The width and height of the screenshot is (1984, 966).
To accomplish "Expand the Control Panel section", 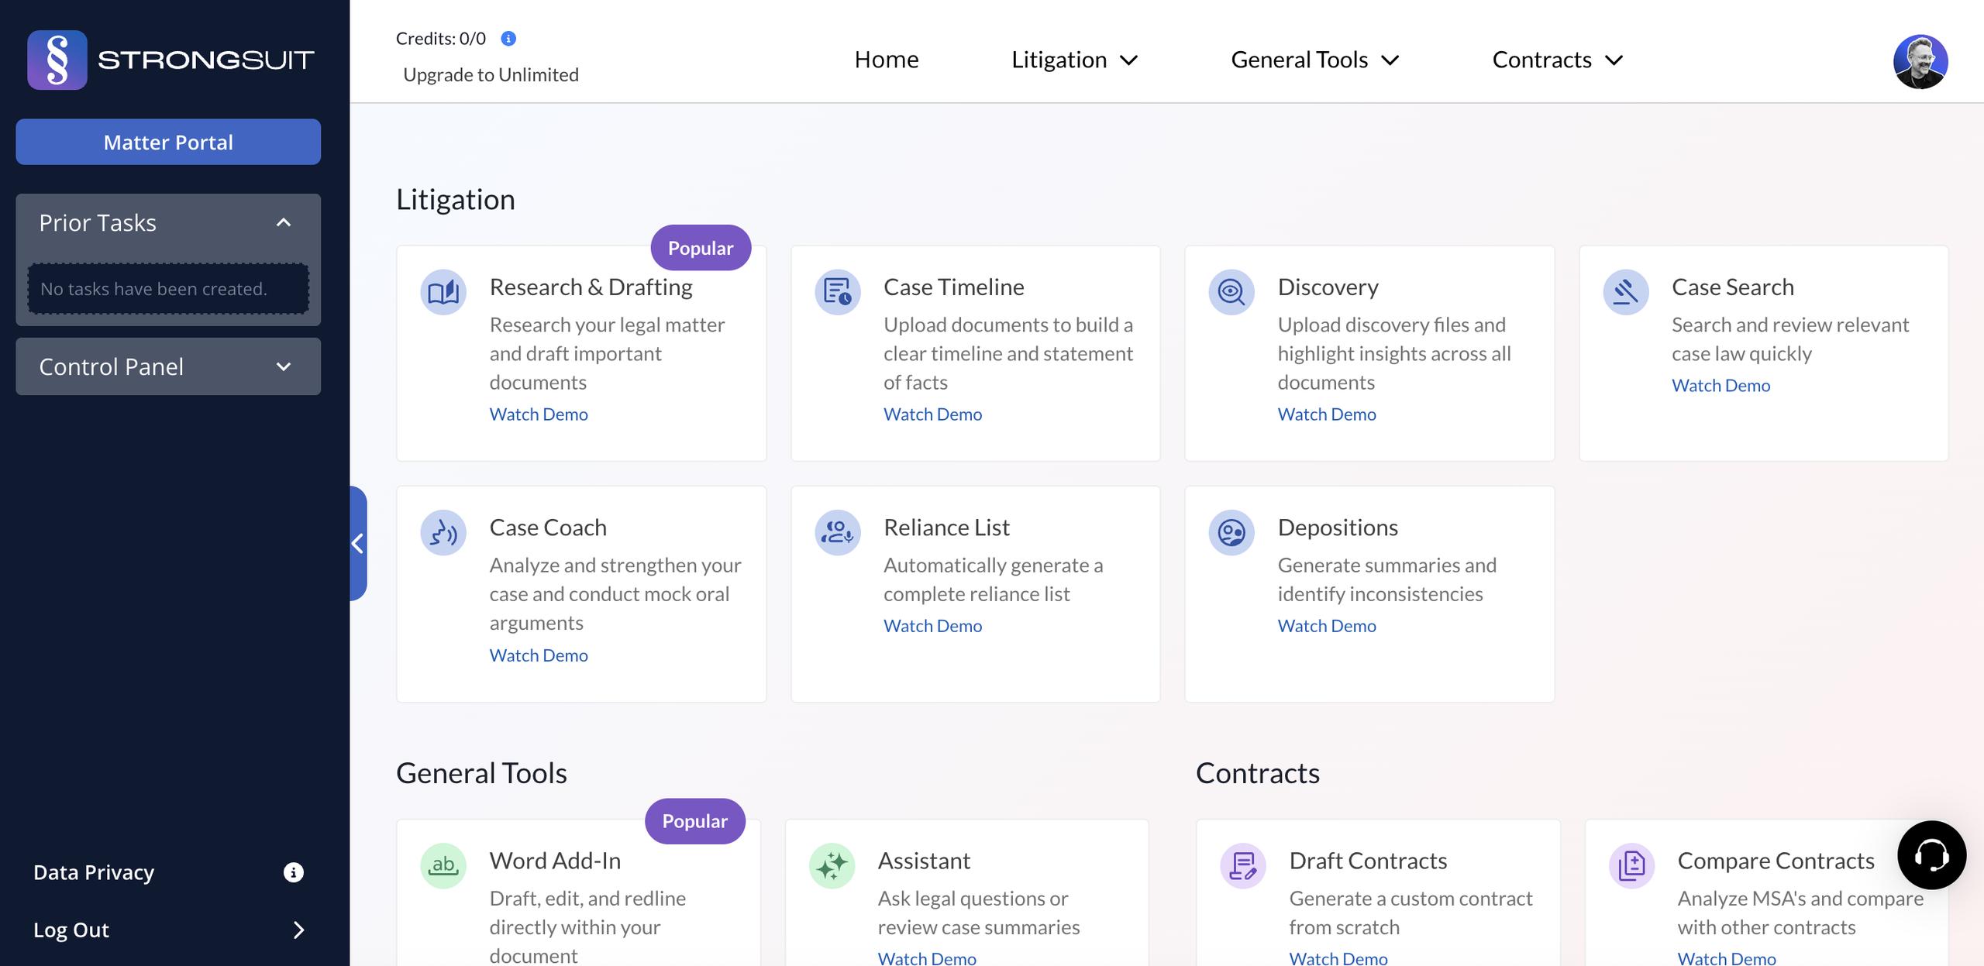I will click(x=284, y=367).
